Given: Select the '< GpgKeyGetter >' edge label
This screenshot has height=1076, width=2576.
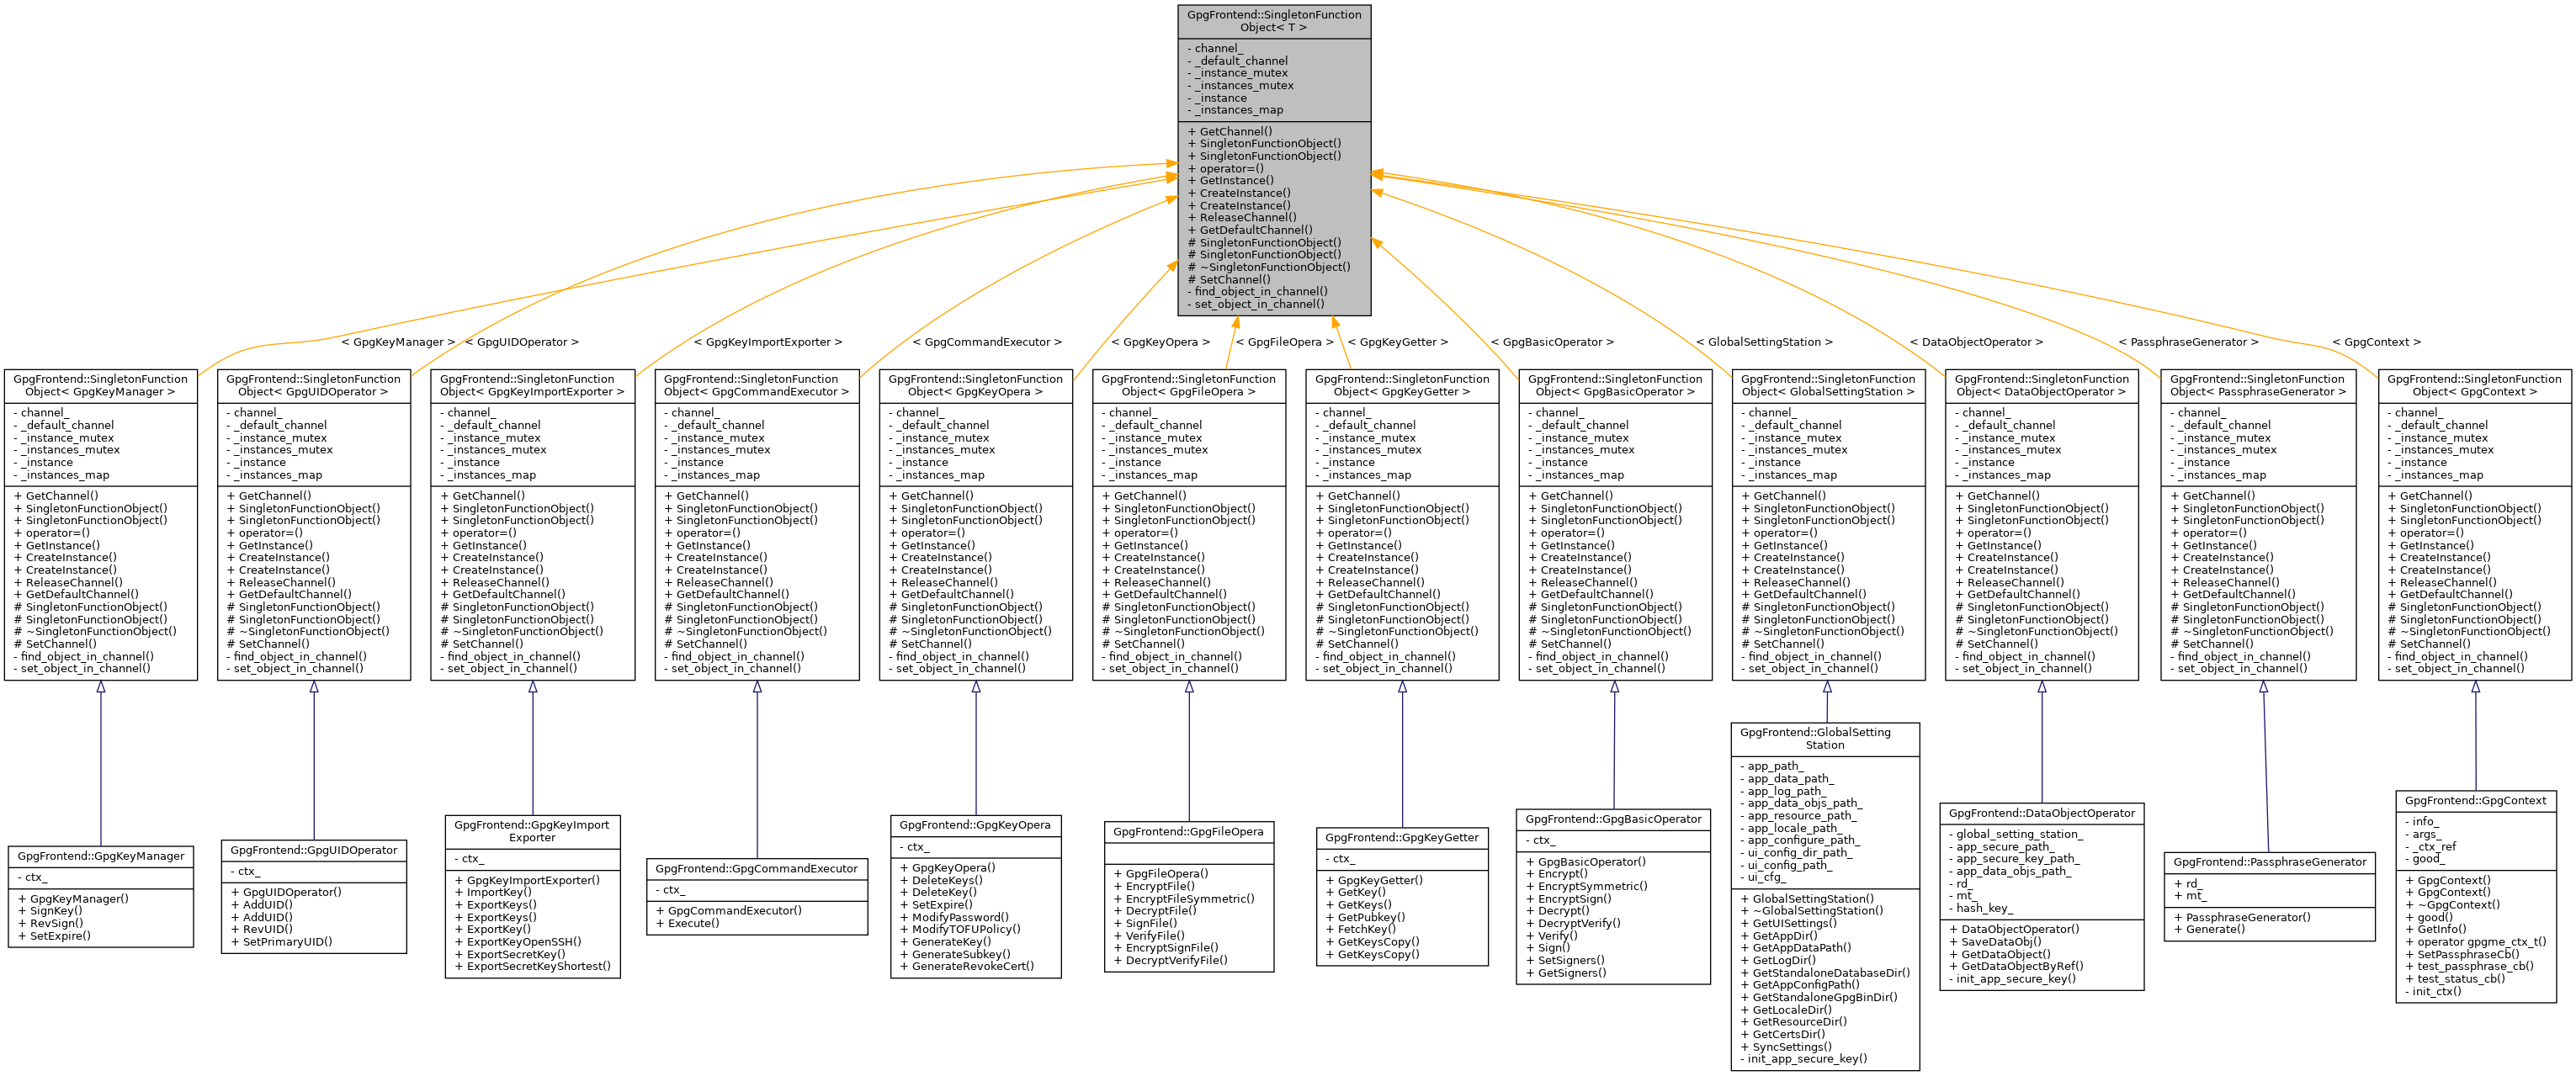Looking at the screenshot, I should click(x=1398, y=342).
